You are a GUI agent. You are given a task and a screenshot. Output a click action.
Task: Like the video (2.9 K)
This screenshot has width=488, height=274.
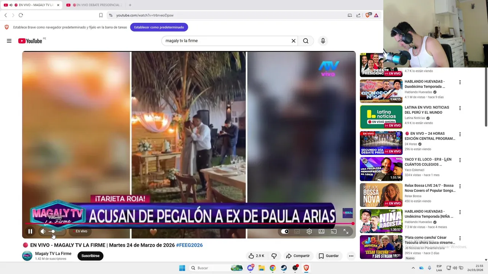tap(256, 256)
